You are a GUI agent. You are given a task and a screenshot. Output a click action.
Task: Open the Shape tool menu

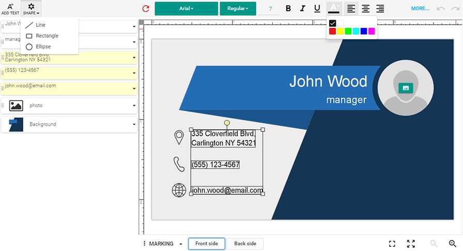coord(31,9)
